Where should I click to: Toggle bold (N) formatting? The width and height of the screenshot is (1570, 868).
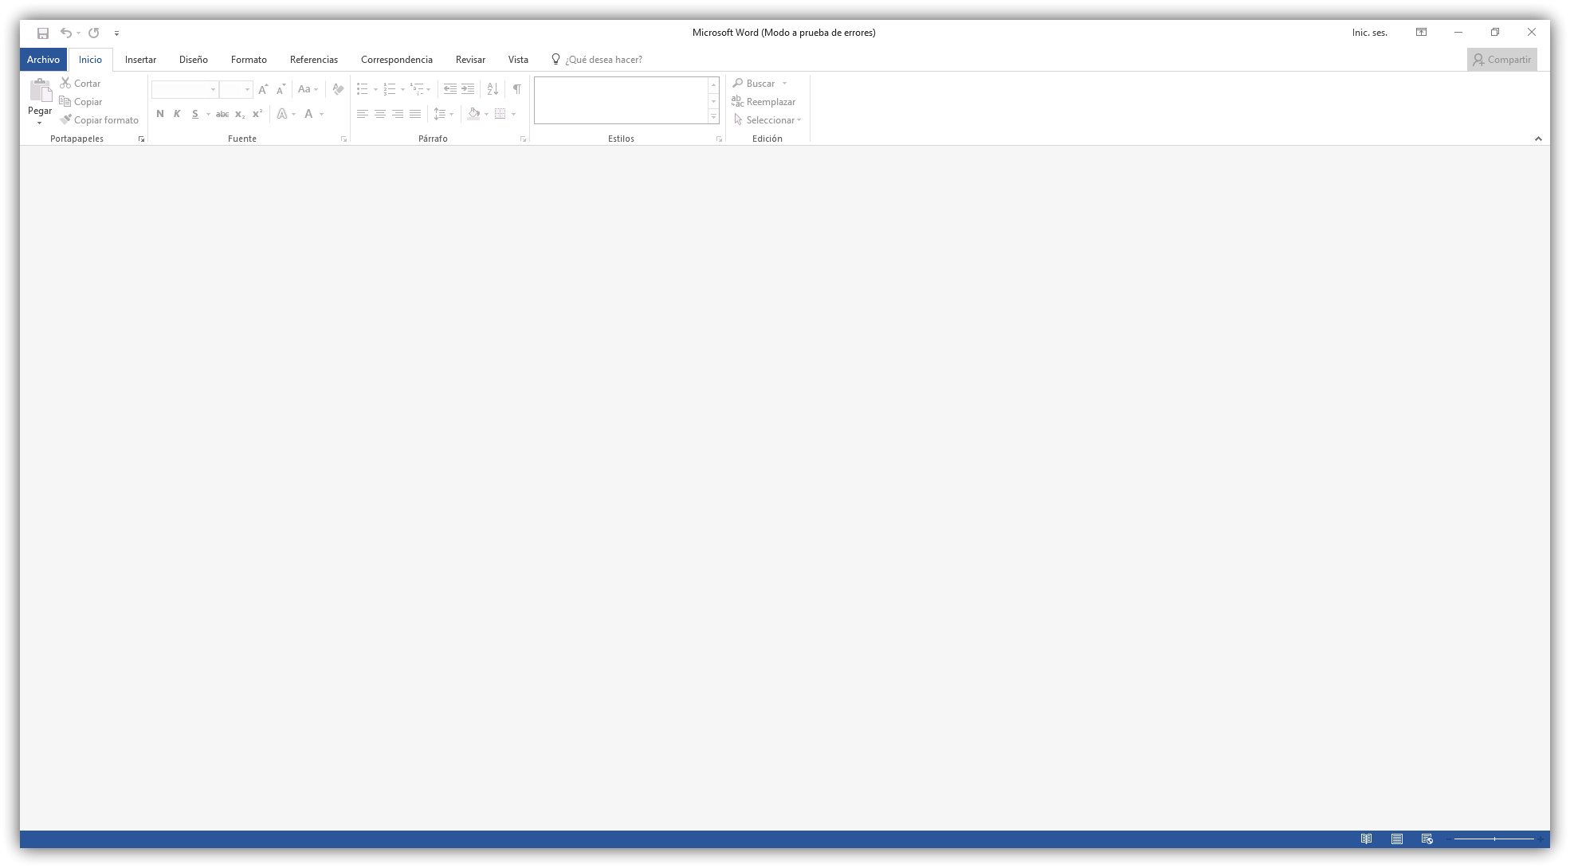160,114
